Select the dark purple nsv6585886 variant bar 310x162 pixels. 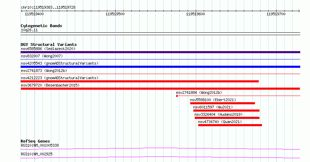[x=160, y=52]
